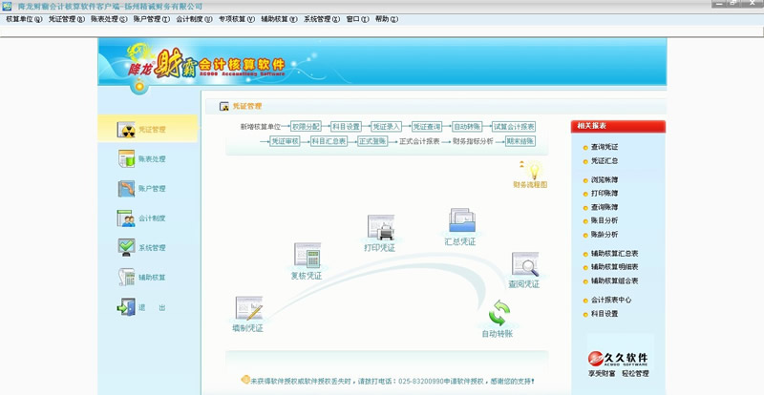Click the green 自动转账 arrows icon
Screen dimensions: 764x395
[x=499, y=313]
